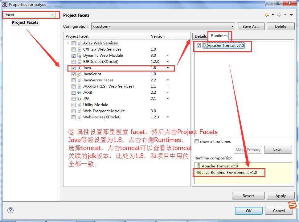Open Dynamic Web Module version dropdown

tap(168, 55)
